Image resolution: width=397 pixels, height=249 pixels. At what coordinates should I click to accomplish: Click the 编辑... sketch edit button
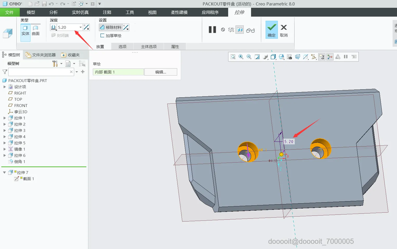(161, 72)
